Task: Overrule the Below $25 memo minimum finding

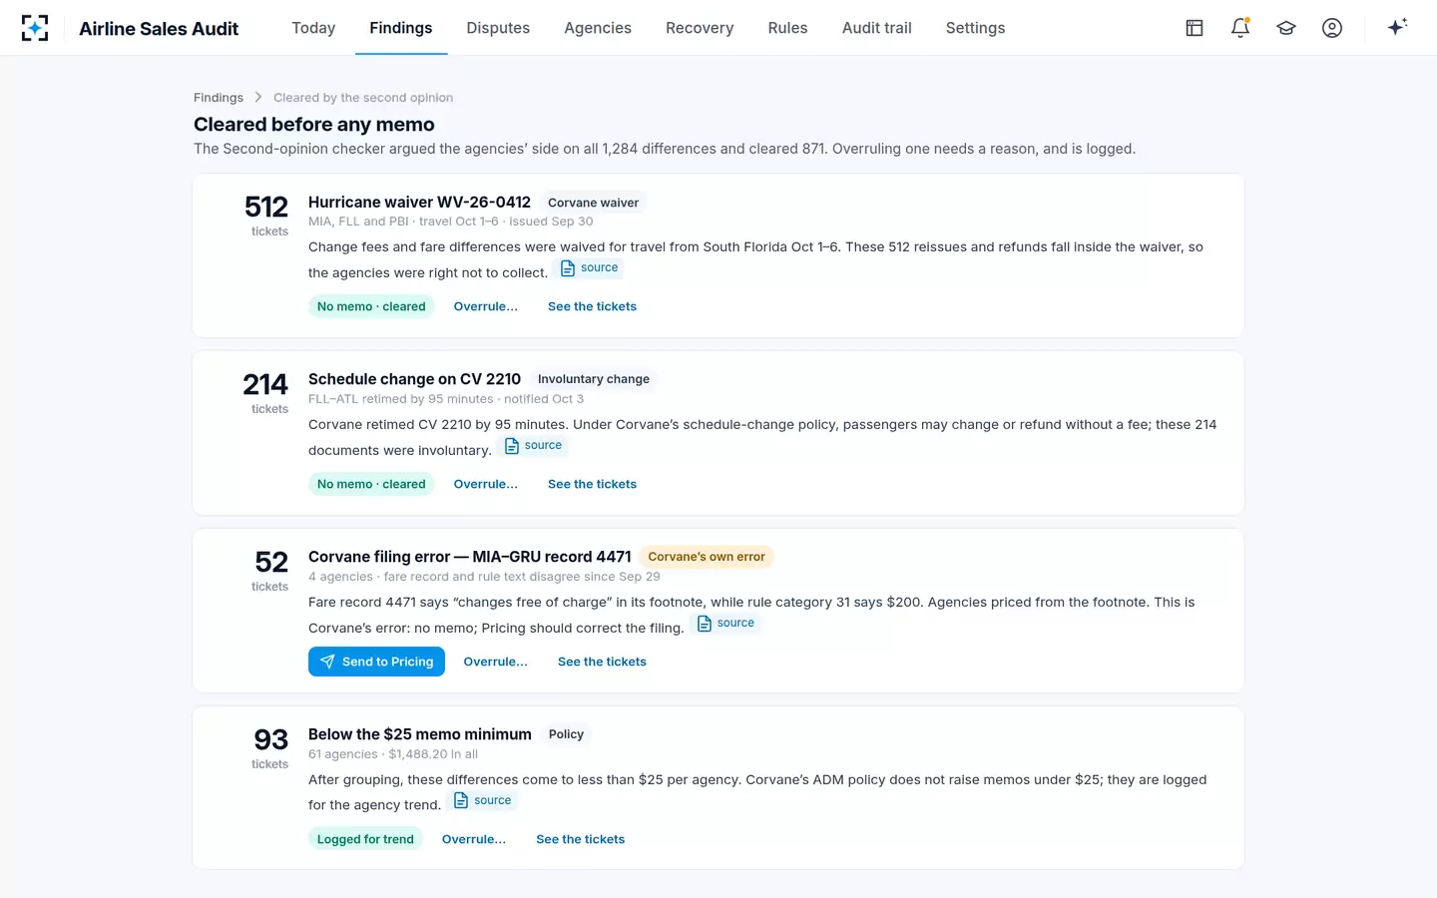Action: coord(474,839)
